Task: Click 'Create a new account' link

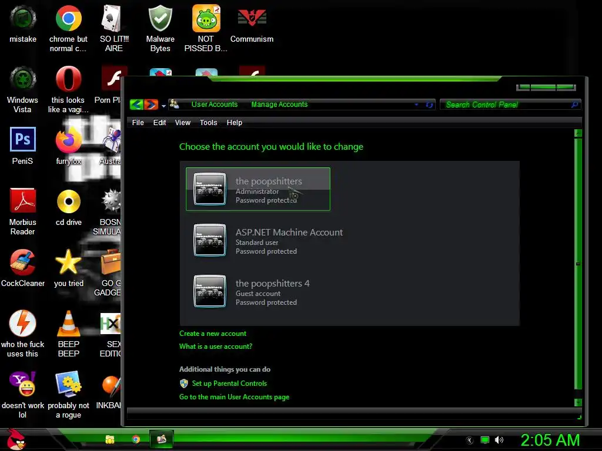Action: click(213, 334)
